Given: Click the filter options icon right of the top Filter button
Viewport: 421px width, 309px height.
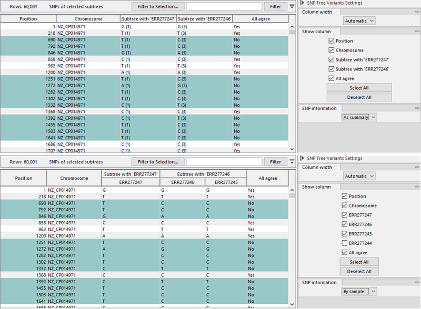Looking at the screenshot, I should 293,6.
